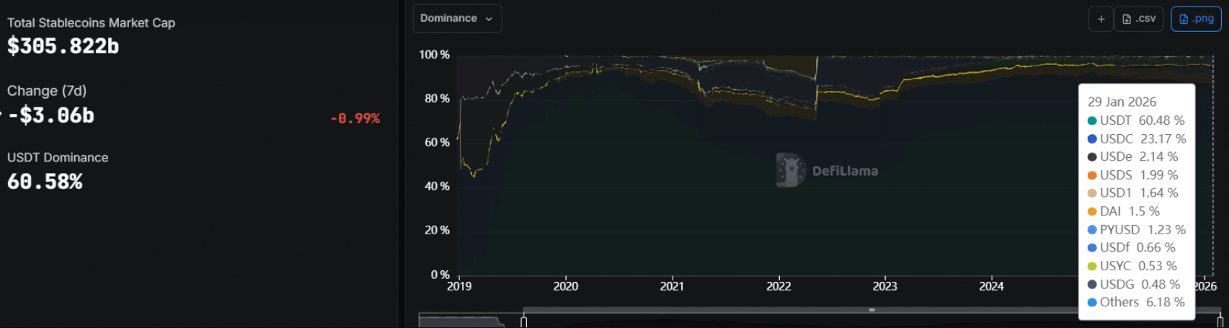Click the dark USDe dot in tooltip
1229x328 pixels.
coord(1092,157)
